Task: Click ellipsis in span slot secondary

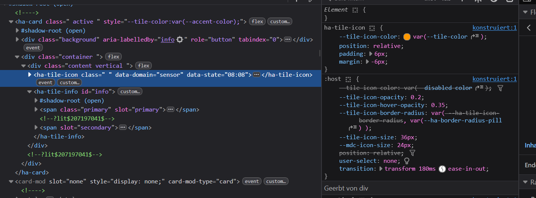Action: 122,128
